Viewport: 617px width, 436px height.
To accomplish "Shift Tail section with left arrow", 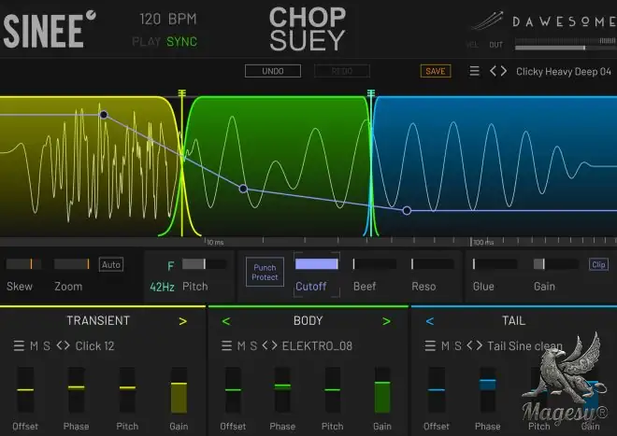I will tap(430, 321).
